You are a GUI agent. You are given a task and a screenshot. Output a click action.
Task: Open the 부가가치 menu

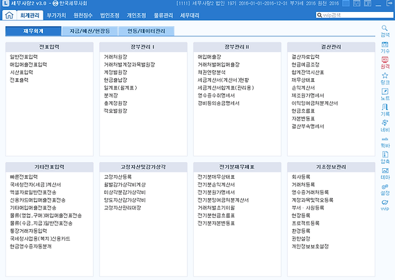pyautogui.click(x=56, y=16)
